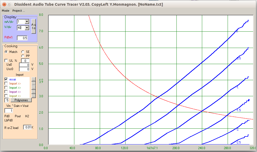Click the Pd(W) input field
The width and height of the screenshot is (257, 152).
pyautogui.click(x=22, y=38)
